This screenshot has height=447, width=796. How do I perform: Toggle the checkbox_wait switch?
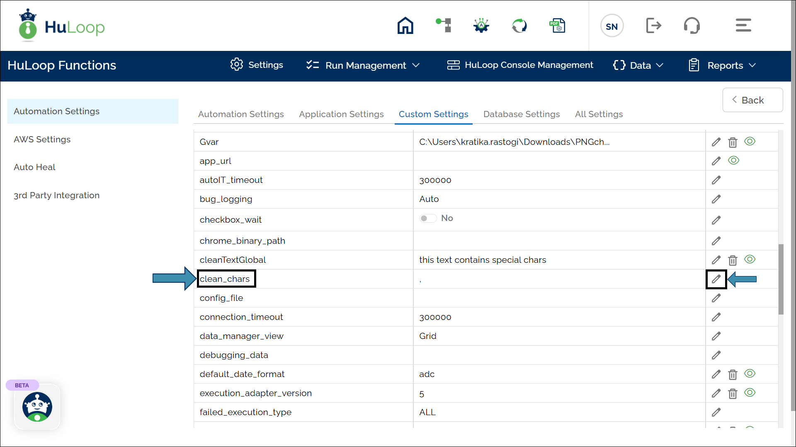coord(428,219)
